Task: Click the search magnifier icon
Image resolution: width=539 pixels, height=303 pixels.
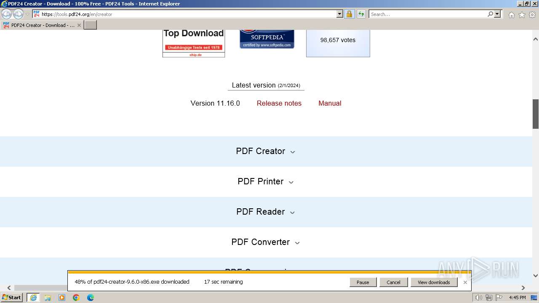Action: (x=490, y=14)
